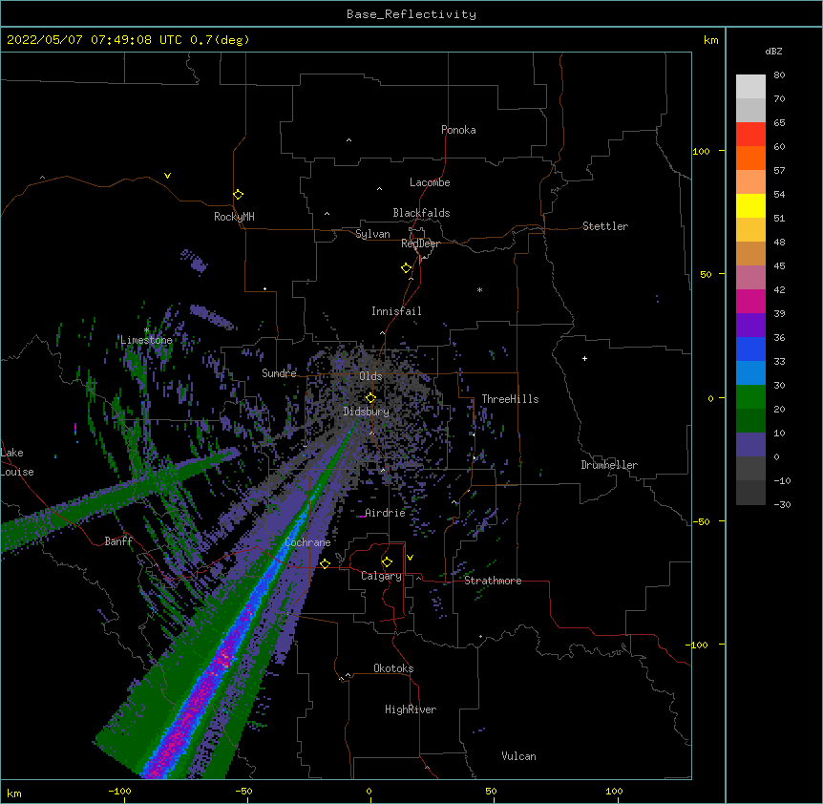Viewport: 823px width, 804px height.
Task: Click the Lacombe town label
Action: point(430,182)
